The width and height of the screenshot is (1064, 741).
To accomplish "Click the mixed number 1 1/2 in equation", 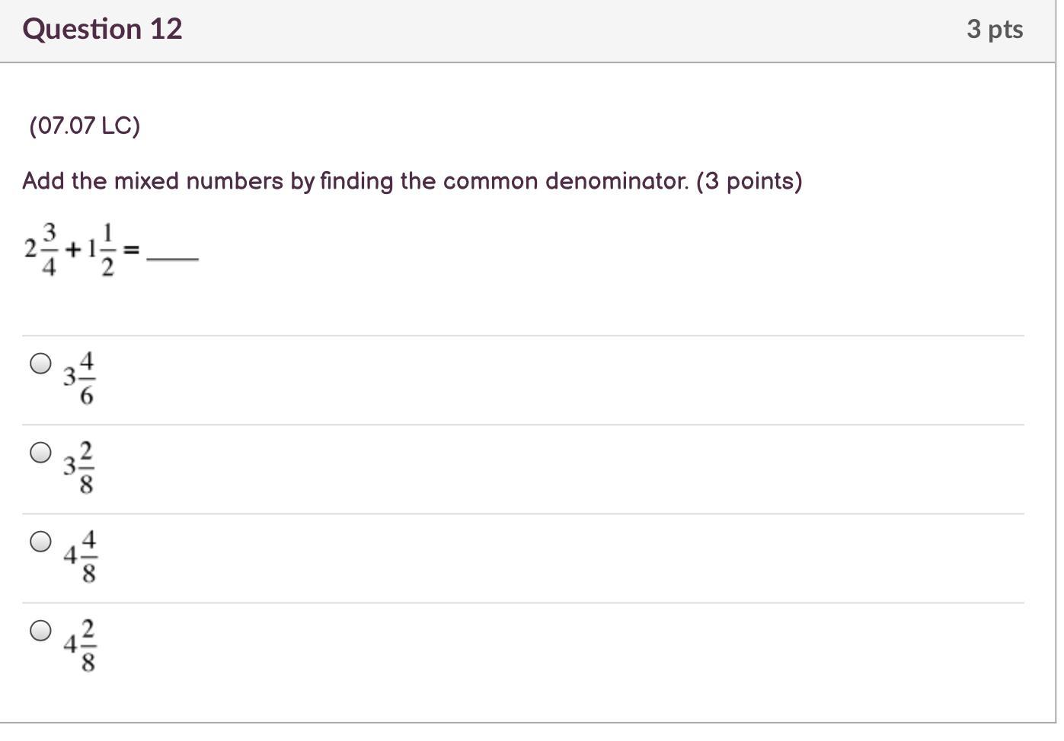I will point(101,249).
